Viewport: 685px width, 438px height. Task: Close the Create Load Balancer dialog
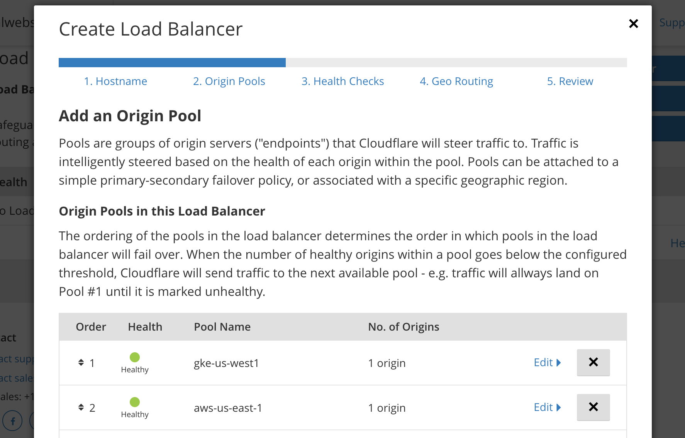pyautogui.click(x=633, y=24)
